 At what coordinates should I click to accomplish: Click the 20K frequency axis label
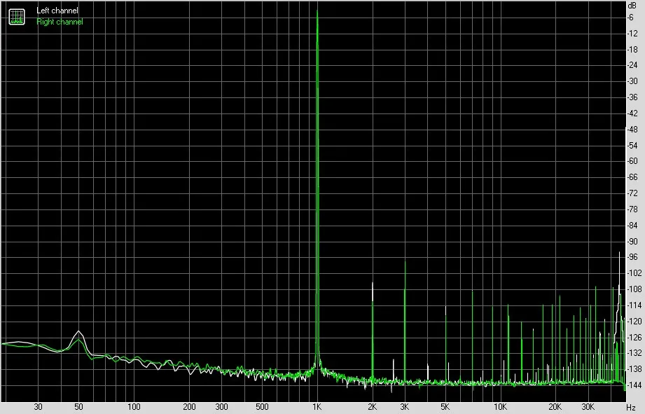pos(555,407)
